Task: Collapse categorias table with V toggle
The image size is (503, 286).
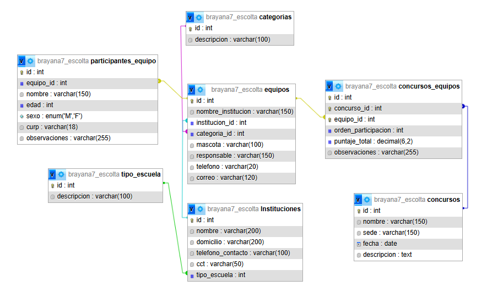Action: pyautogui.click(x=191, y=18)
